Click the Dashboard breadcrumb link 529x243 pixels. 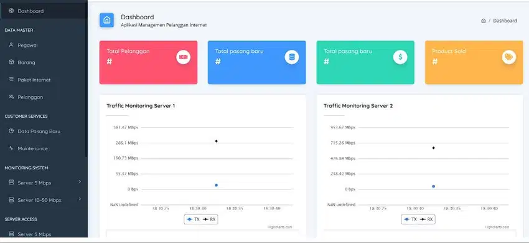(505, 21)
